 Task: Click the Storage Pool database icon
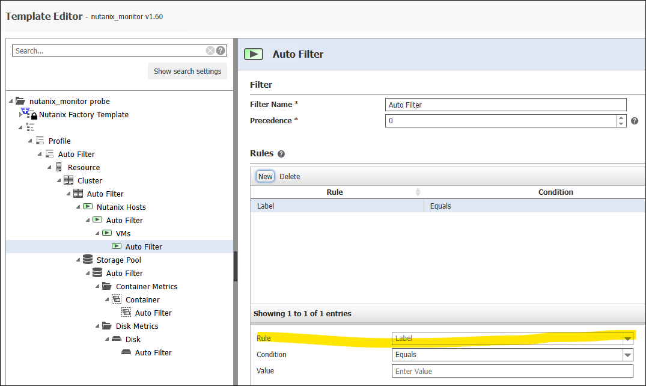[x=87, y=259]
